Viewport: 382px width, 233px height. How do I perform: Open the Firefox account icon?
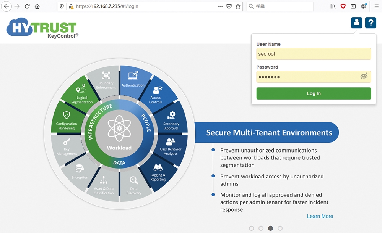[x=364, y=6]
